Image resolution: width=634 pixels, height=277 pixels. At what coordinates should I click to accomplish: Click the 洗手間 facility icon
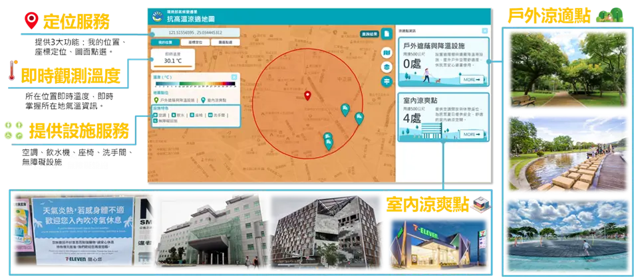pos(210,115)
